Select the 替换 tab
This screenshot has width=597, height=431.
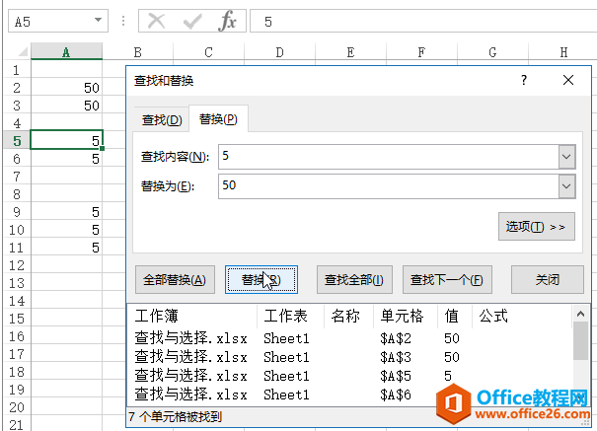[218, 120]
